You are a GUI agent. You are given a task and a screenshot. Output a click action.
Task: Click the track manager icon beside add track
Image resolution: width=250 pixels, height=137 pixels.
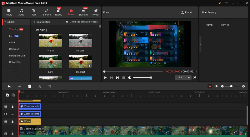coord(13,95)
